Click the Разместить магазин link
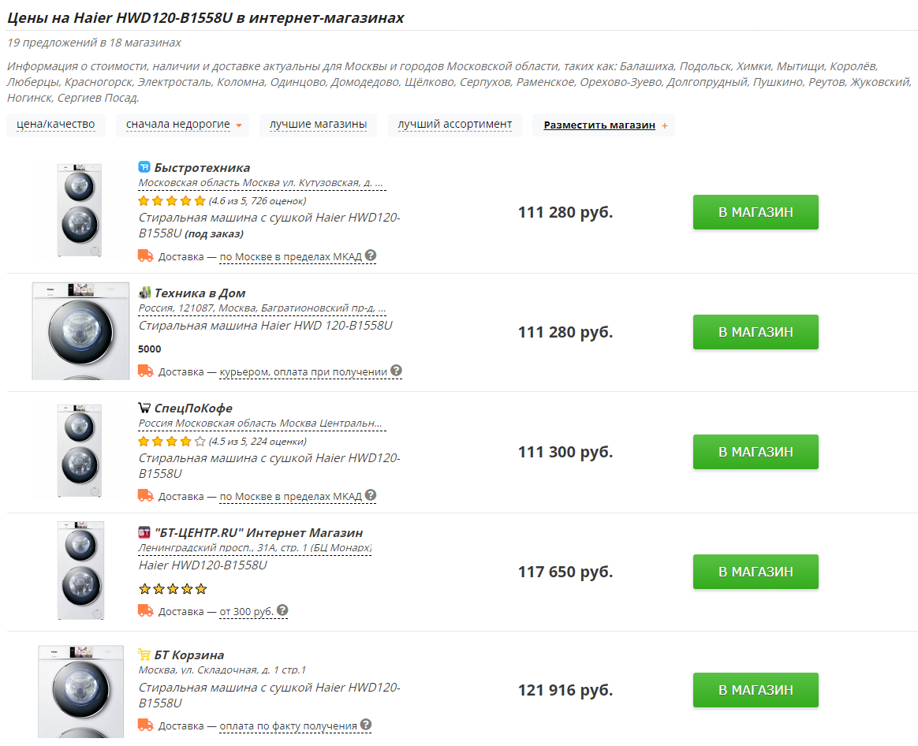918x746 pixels. coord(599,125)
